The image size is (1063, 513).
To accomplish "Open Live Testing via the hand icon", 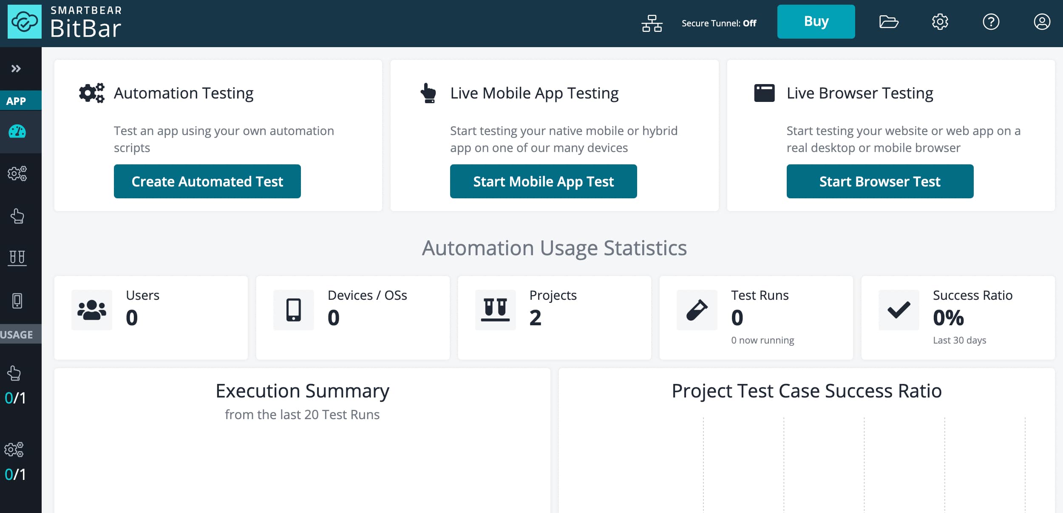I will [x=17, y=216].
